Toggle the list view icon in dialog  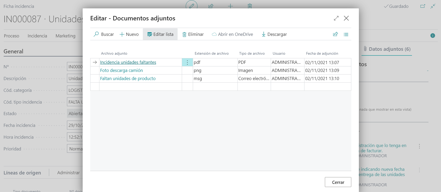(346, 34)
